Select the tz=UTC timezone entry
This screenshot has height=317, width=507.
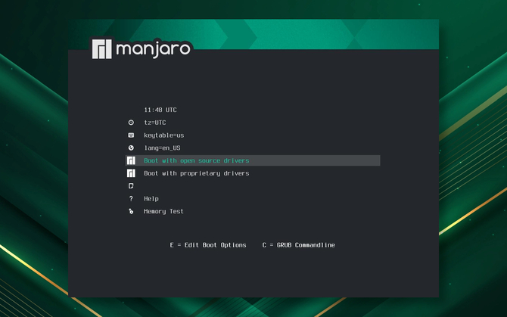pyautogui.click(x=155, y=123)
